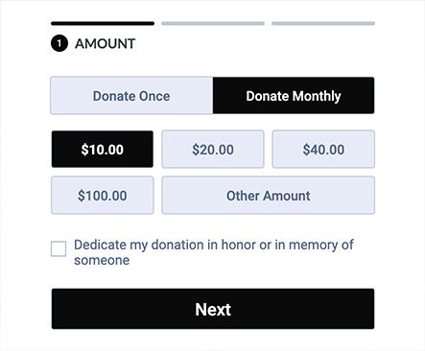Proceed to the next step with Next
425x351 pixels.
[x=213, y=309]
